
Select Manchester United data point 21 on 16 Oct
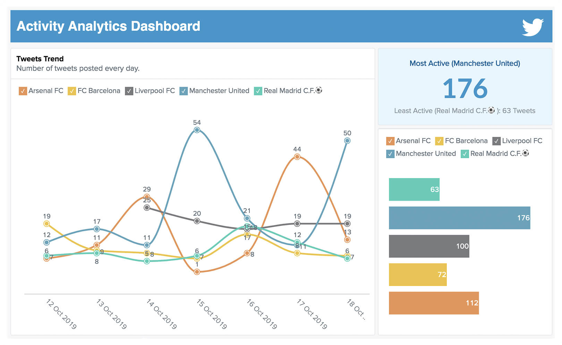click(x=247, y=218)
